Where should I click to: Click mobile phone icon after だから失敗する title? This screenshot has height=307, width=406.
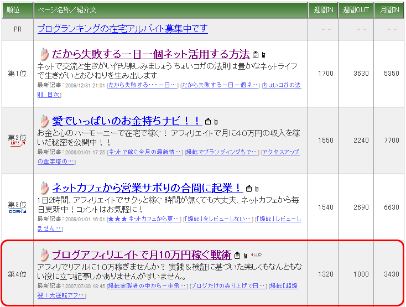[264, 55]
